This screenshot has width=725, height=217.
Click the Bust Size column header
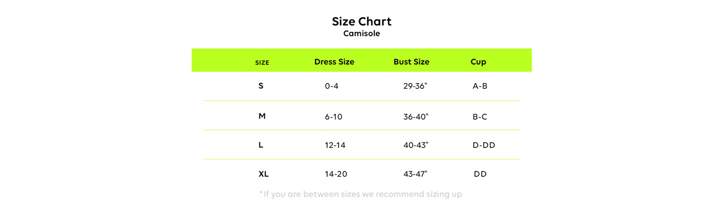tap(411, 62)
